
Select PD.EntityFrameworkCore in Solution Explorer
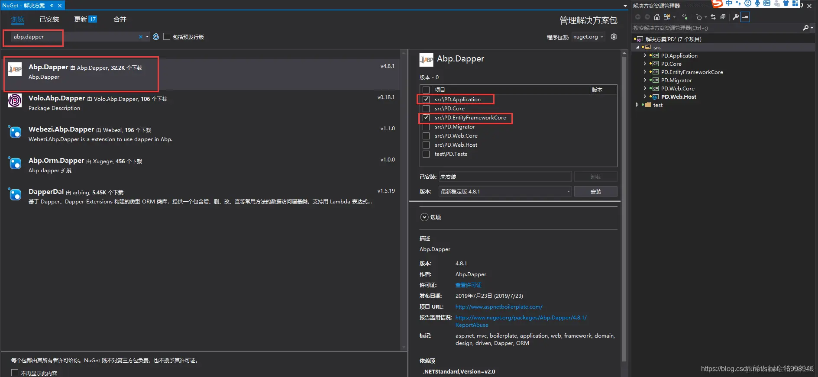point(692,72)
